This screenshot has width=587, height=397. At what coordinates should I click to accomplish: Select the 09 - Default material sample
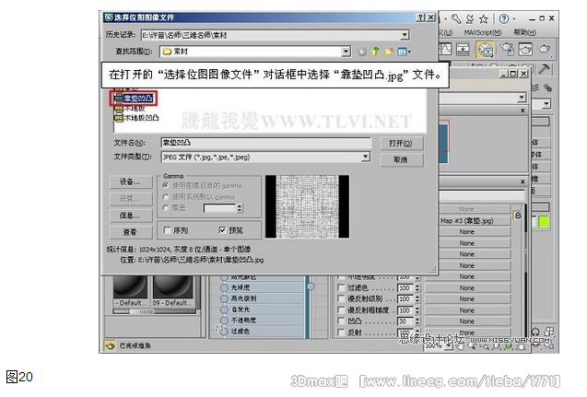173,291
